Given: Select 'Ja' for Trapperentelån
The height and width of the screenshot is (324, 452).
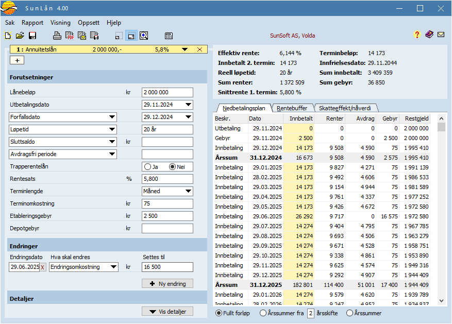Looking at the screenshot, I should click(x=148, y=167).
